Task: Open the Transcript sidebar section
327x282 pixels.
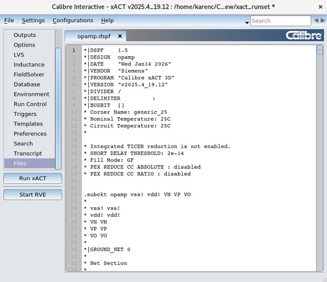Action: [28, 153]
